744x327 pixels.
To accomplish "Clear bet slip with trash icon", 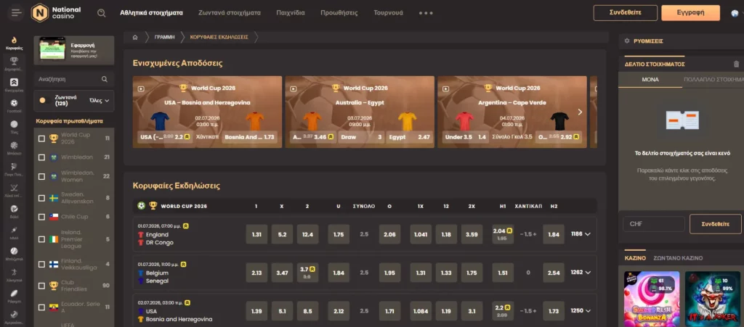I will (x=736, y=64).
